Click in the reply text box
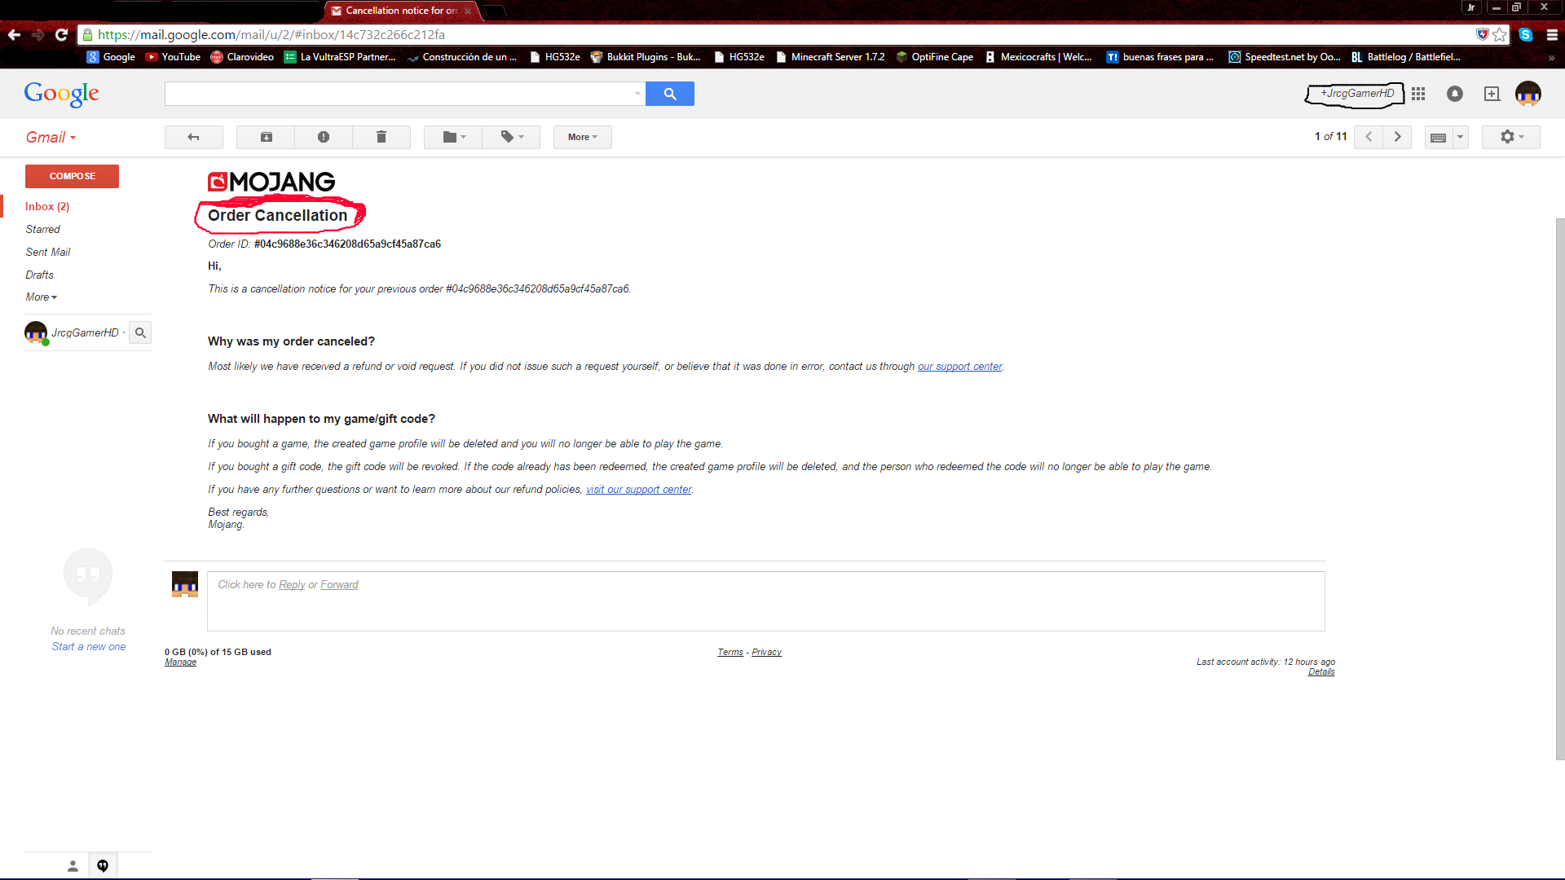Image resolution: width=1565 pixels, height=880 pixels. coord(765,601)
